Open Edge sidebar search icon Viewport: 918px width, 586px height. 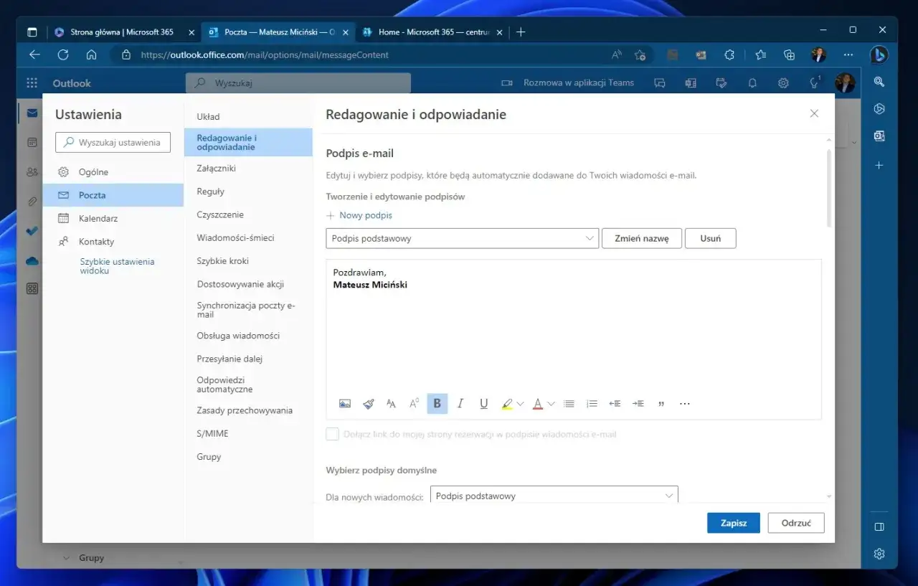tap(879, 82)
